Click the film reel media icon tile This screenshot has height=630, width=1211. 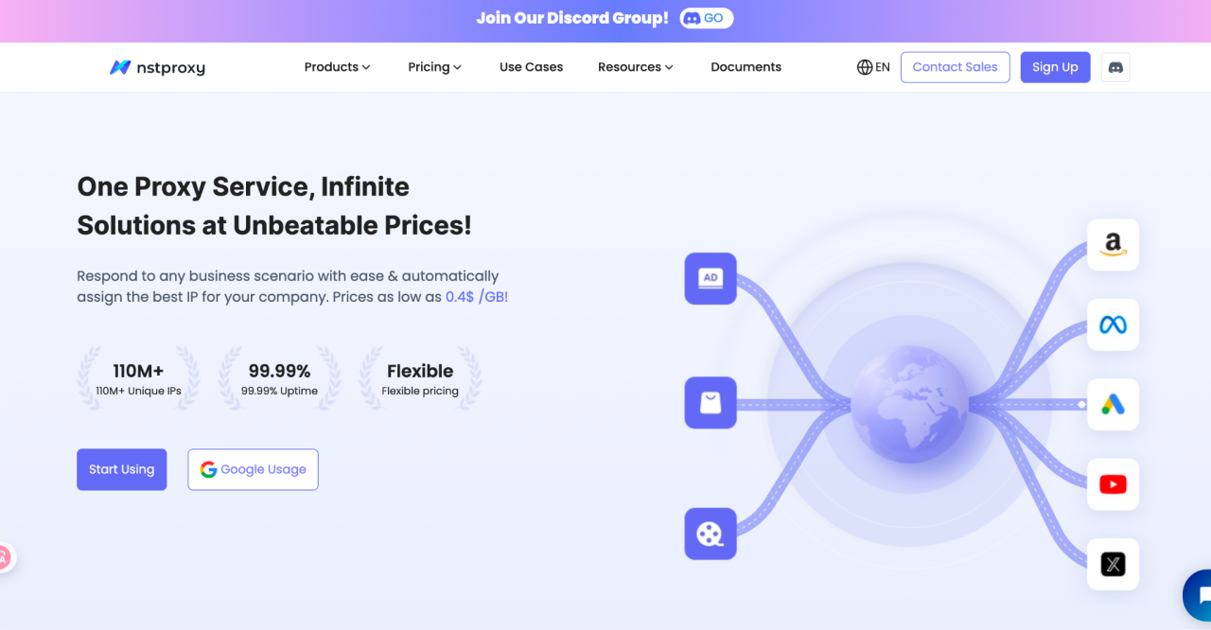click(x=711, y=534)
